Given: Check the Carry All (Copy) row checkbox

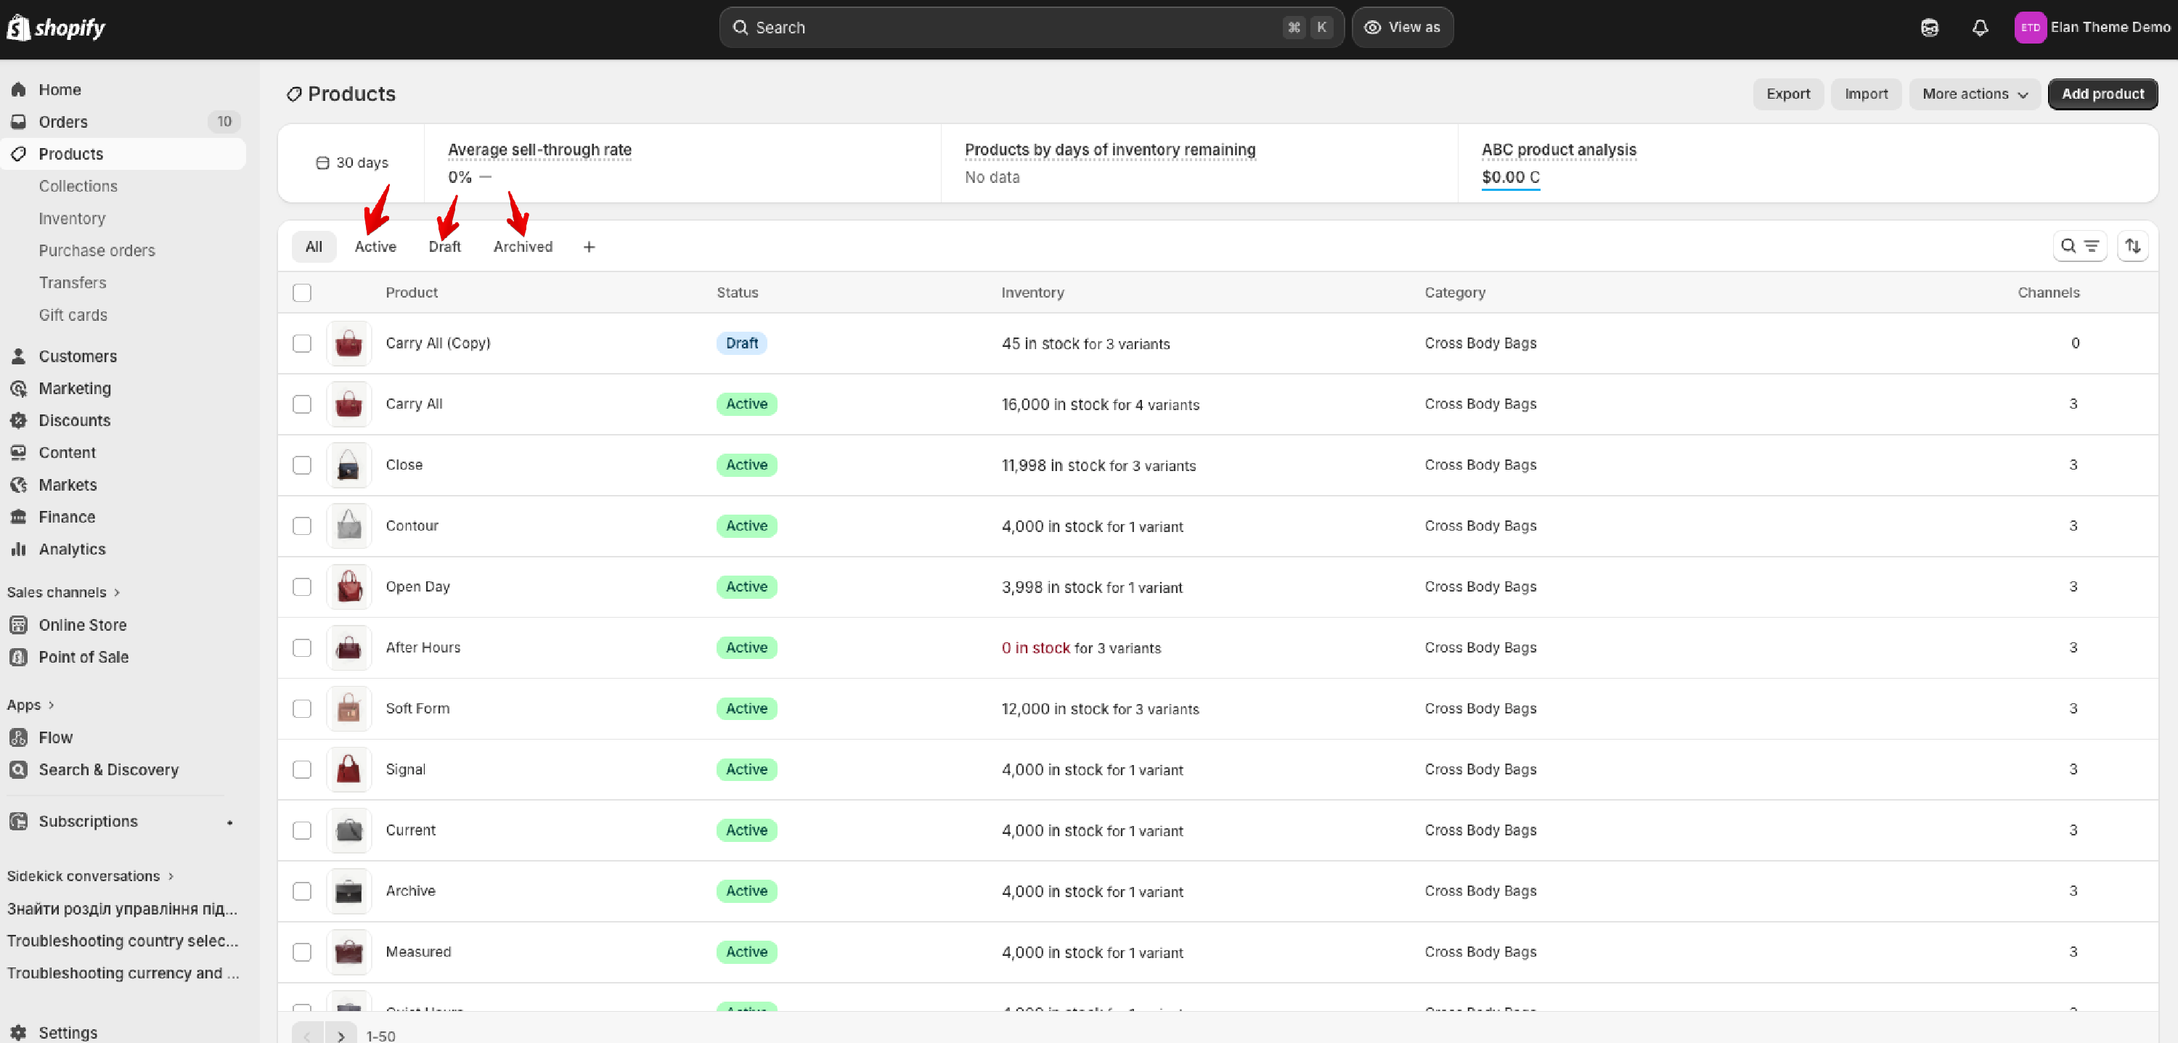Looking at the screenshot, I should [x=302, y=343].
